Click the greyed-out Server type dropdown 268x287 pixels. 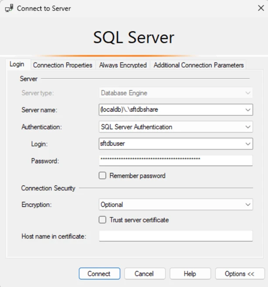(x=176, y=93)
